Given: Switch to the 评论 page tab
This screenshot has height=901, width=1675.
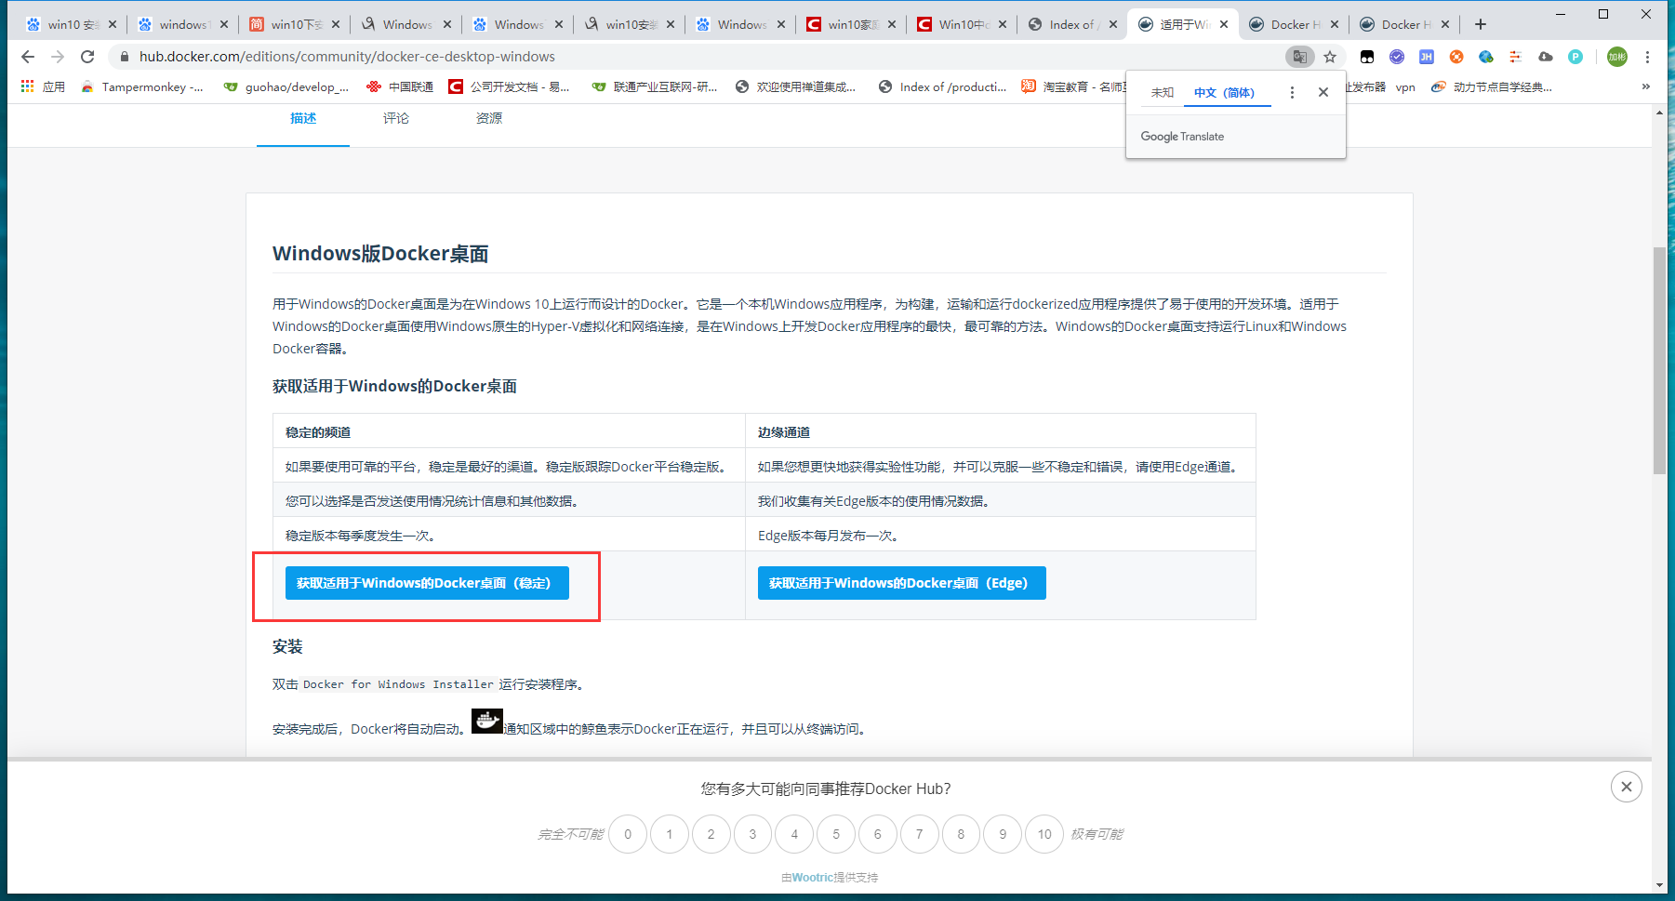Looking at the screenshot, I should 396,118.
